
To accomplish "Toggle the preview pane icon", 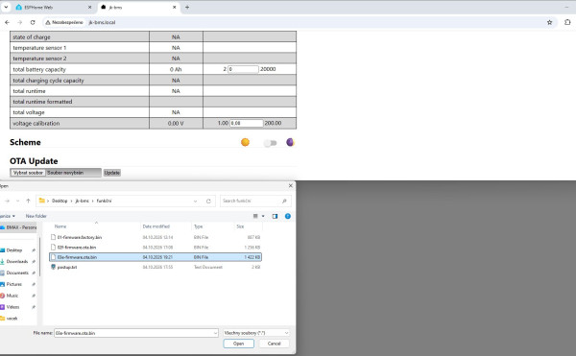I will click(275, 216).
